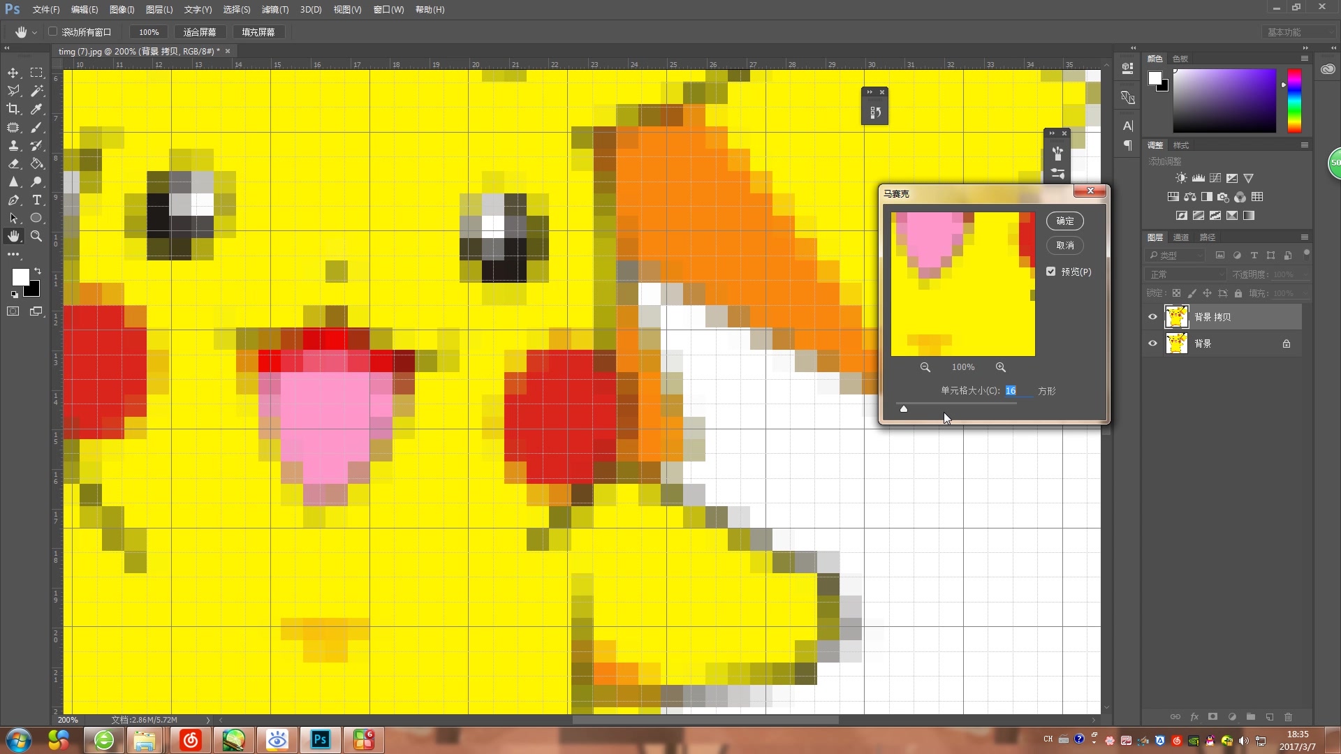Toggle lock position icon
Screen dimensions: 1341x754
click(1207, 293)
